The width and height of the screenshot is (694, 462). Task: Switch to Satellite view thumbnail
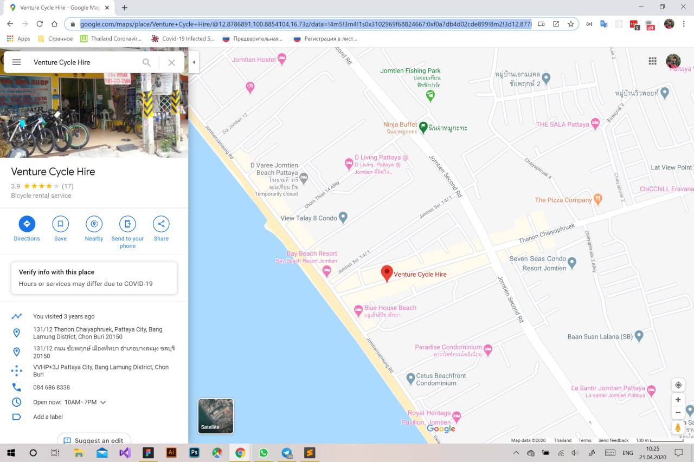click(x=216, y=416)
